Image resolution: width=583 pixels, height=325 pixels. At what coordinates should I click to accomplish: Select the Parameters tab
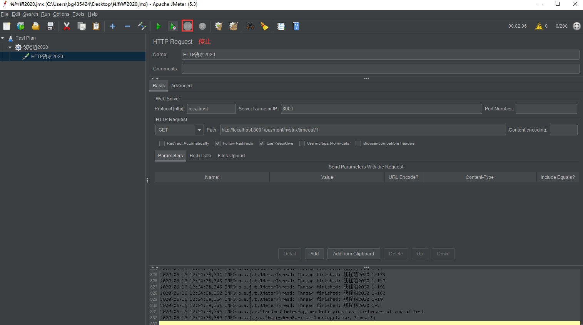point(170,156)
